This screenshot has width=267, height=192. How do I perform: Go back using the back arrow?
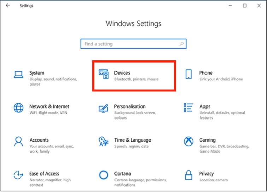pyautogui.click(x=8, y=6)
